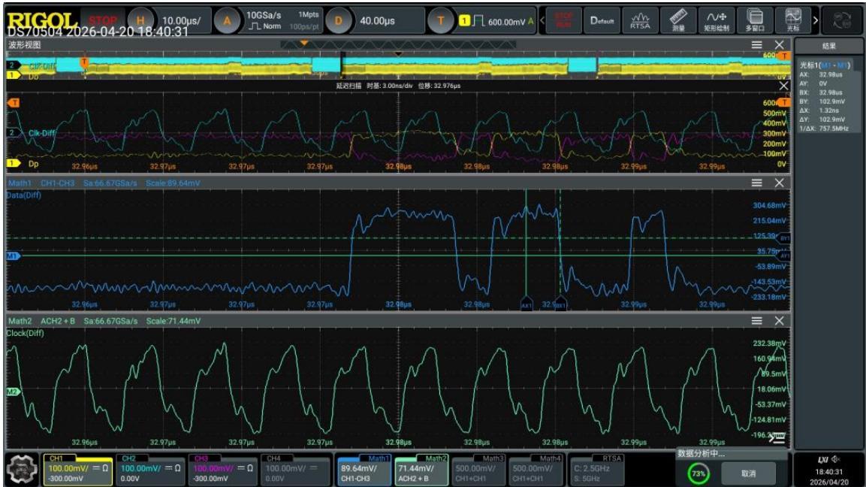
Task: Select the Math1 CH1-CH3 channel tab
Action: (364, 470)
